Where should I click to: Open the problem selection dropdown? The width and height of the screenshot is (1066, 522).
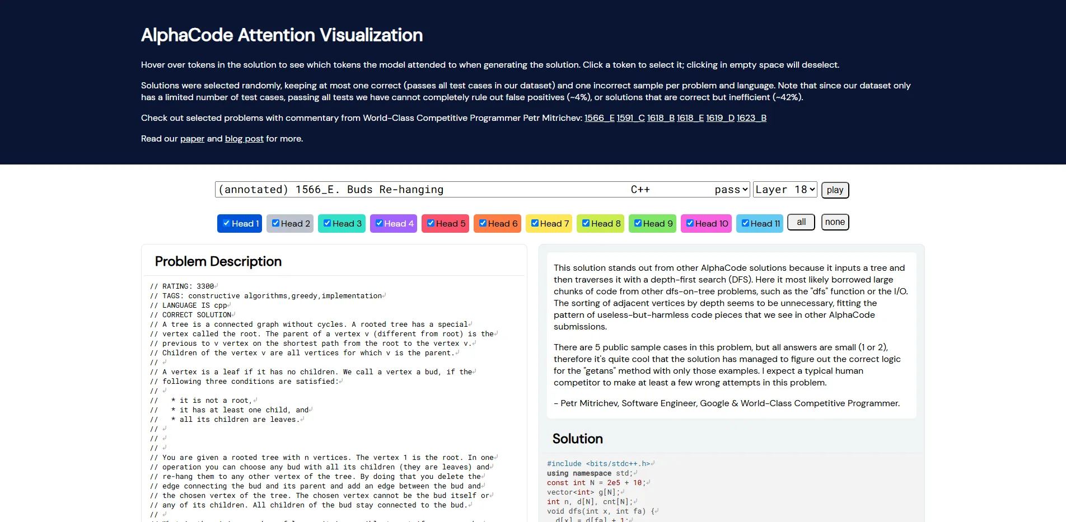pyautogui.click(x=481, y=189)
